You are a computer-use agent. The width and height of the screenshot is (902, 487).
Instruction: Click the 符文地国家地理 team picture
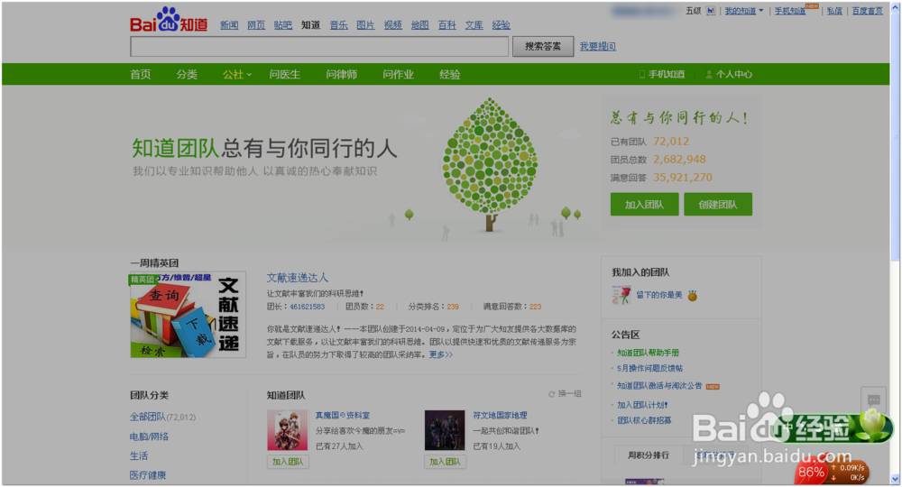click(x=445, y=430)
